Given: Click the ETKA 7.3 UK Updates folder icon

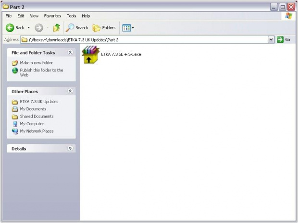Looking at the screenshot, I should 15,102.
